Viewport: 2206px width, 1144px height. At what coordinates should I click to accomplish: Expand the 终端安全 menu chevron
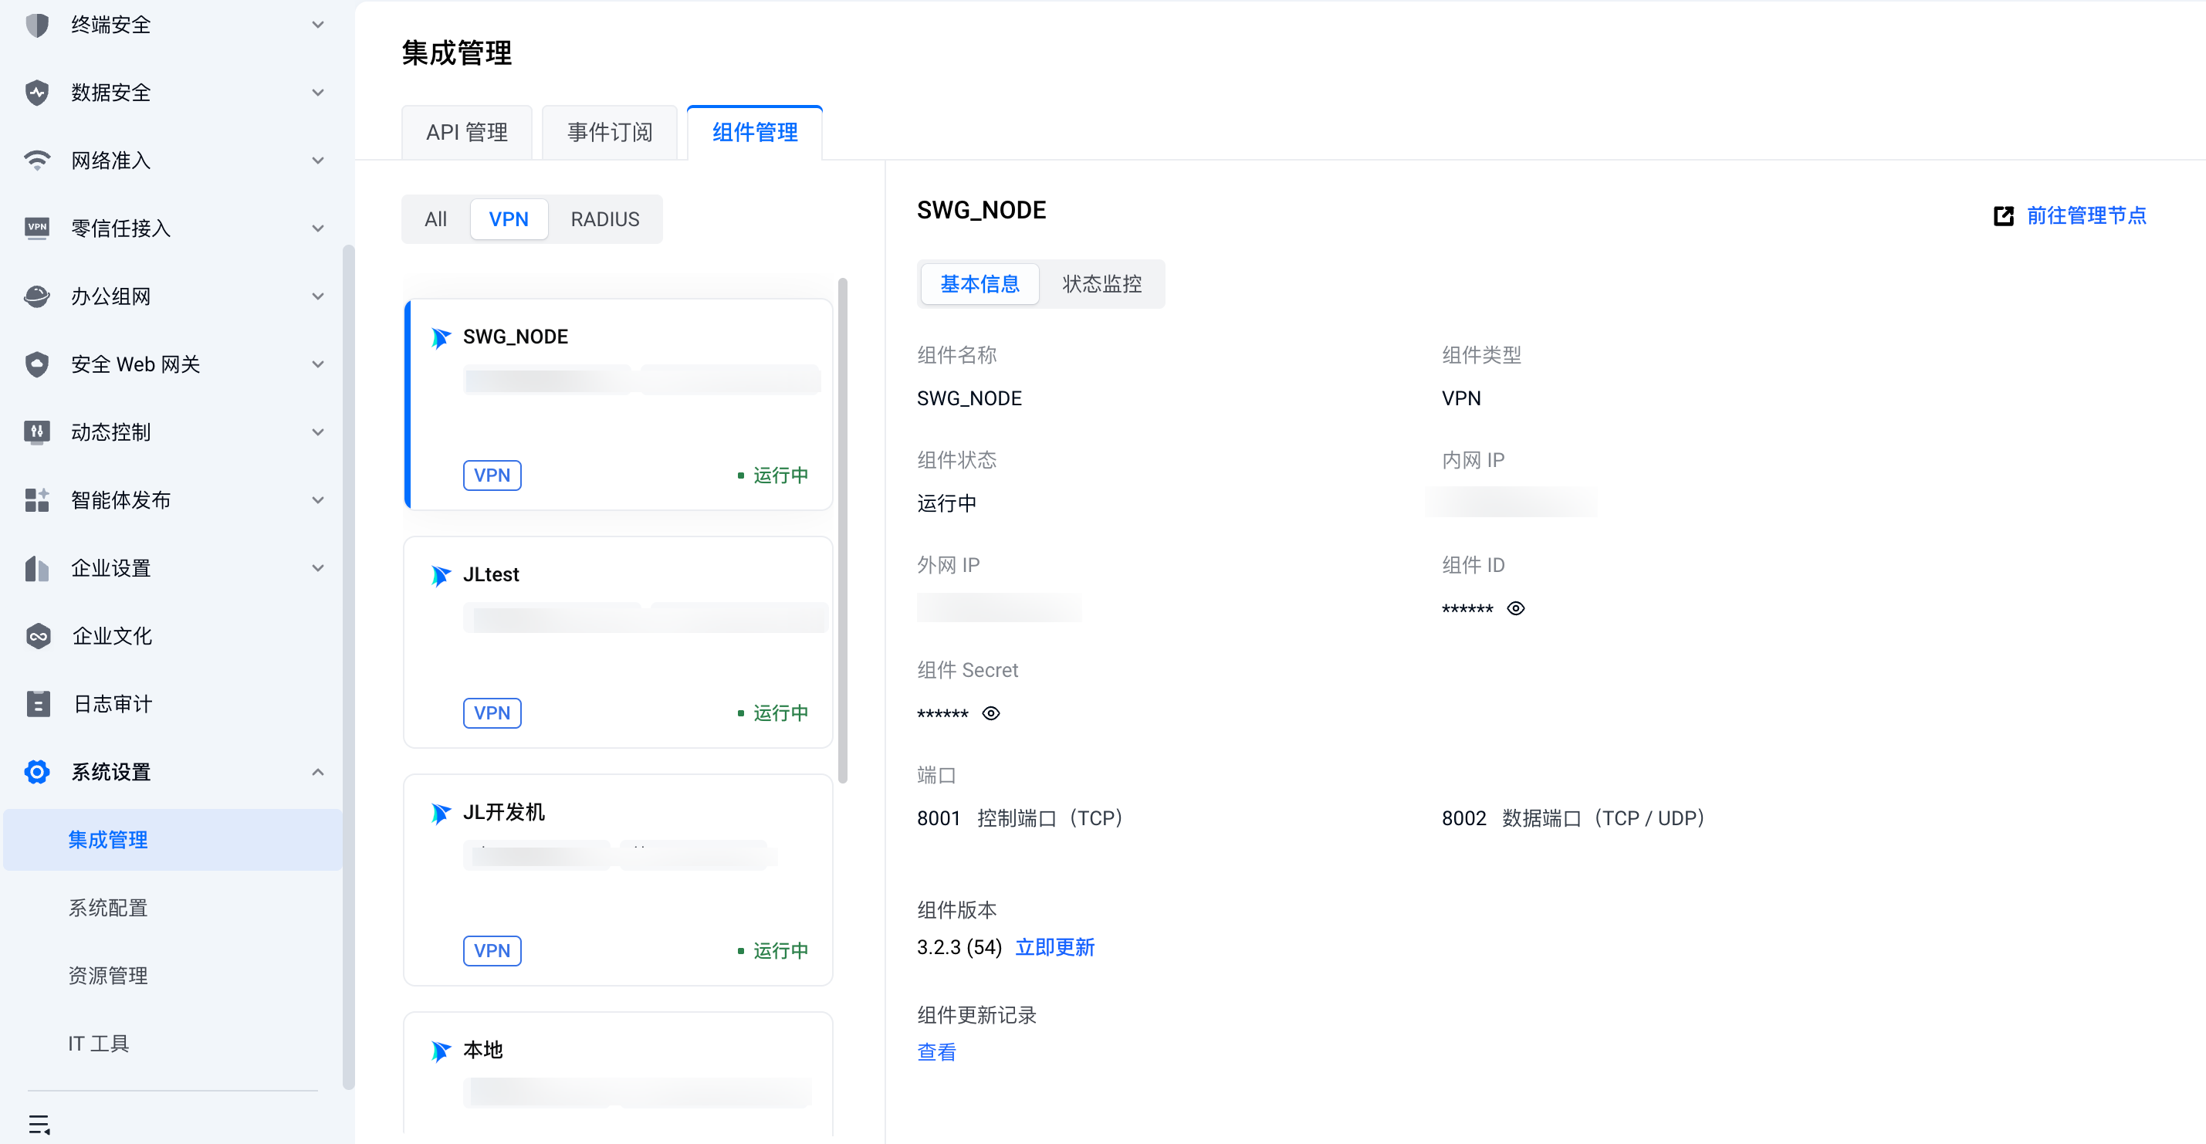(x=318, y=25)
